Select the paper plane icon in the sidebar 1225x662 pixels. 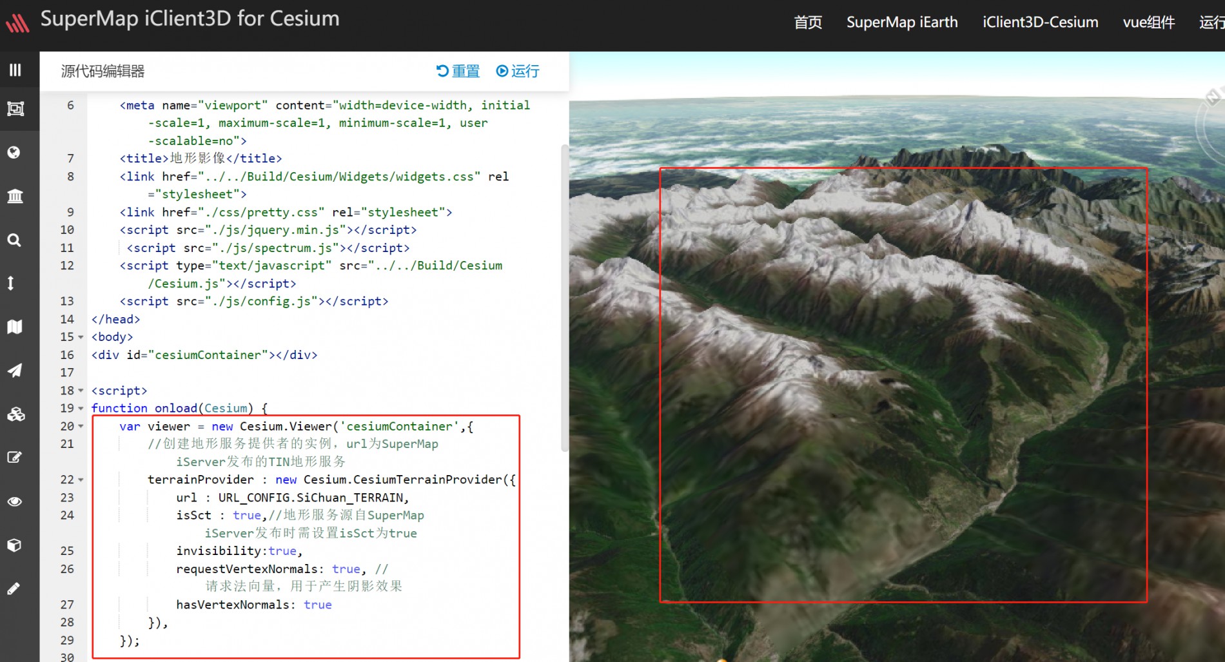[15, 370]
